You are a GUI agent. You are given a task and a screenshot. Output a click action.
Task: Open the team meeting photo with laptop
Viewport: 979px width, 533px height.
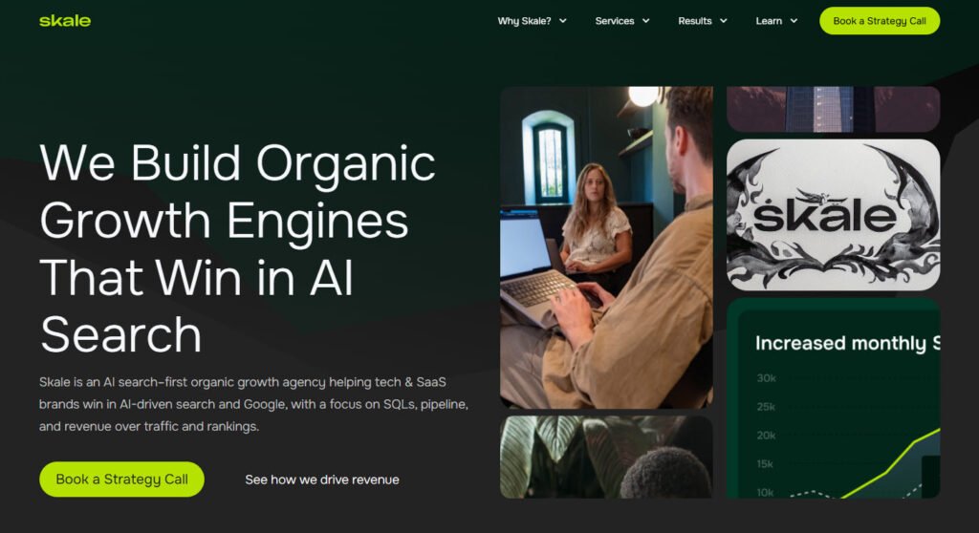(606, 247)
